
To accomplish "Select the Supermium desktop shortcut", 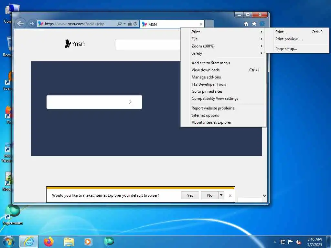I will pos(13,214).
